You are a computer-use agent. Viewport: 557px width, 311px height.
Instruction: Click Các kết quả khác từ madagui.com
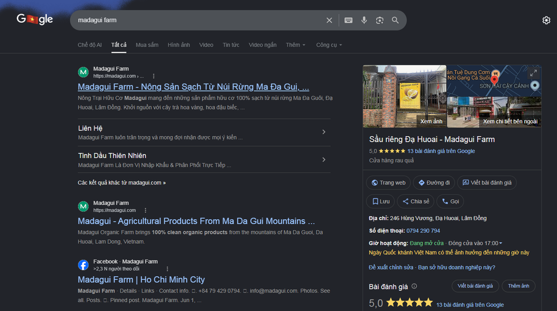[x=121, y=182]
